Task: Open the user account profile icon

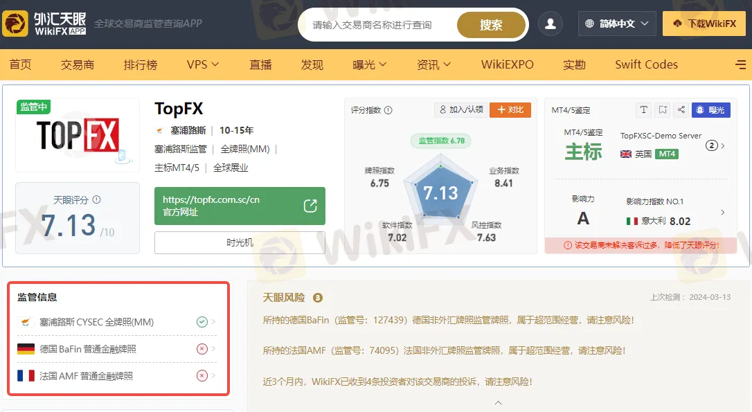Action: pyautogui.click(x=550, y=24)
